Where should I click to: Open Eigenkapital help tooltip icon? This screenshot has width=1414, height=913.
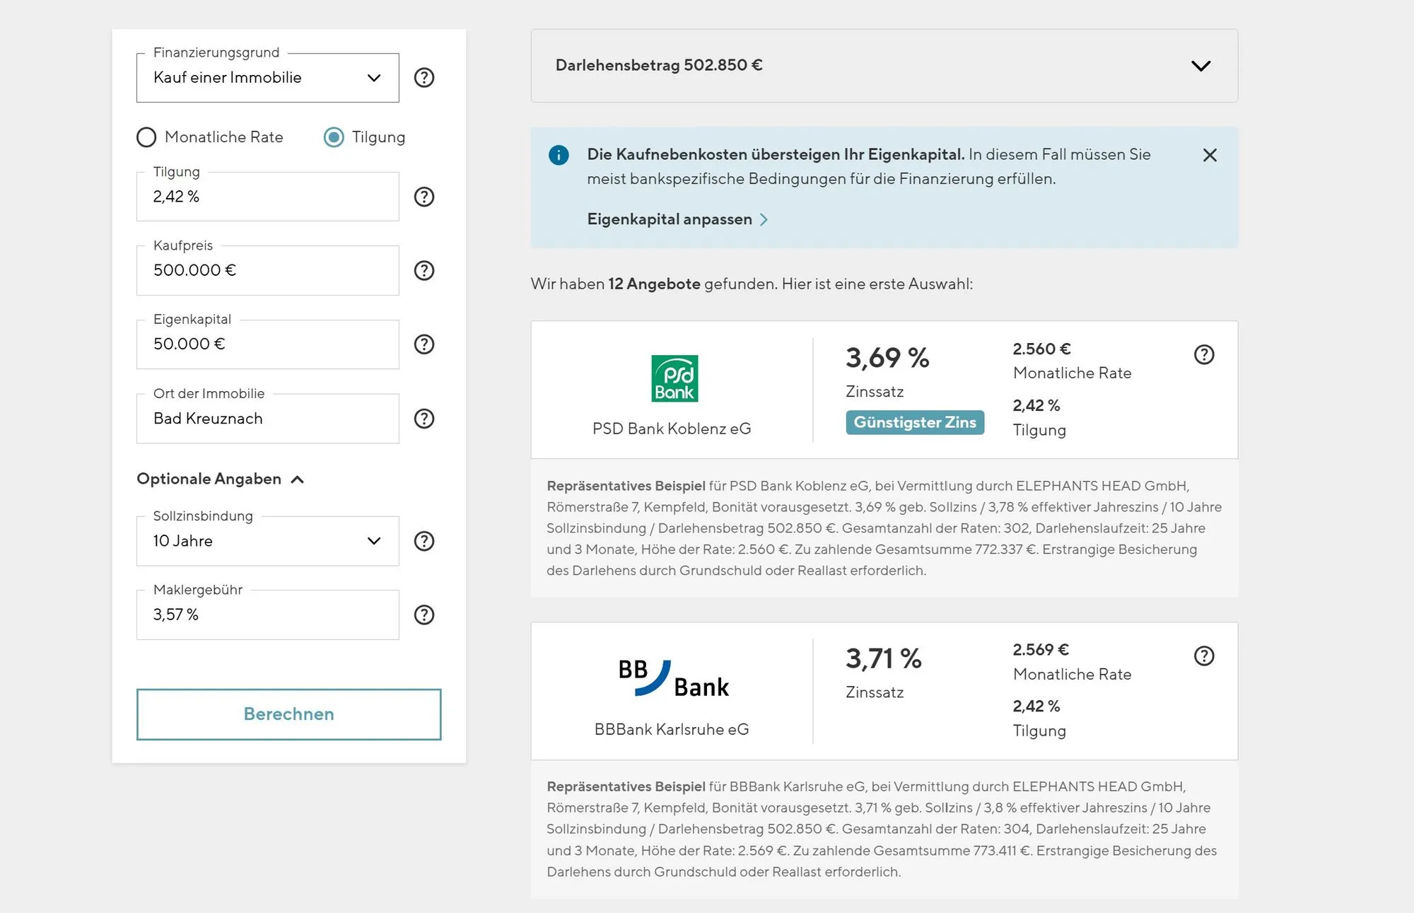(x=423, y=344)
